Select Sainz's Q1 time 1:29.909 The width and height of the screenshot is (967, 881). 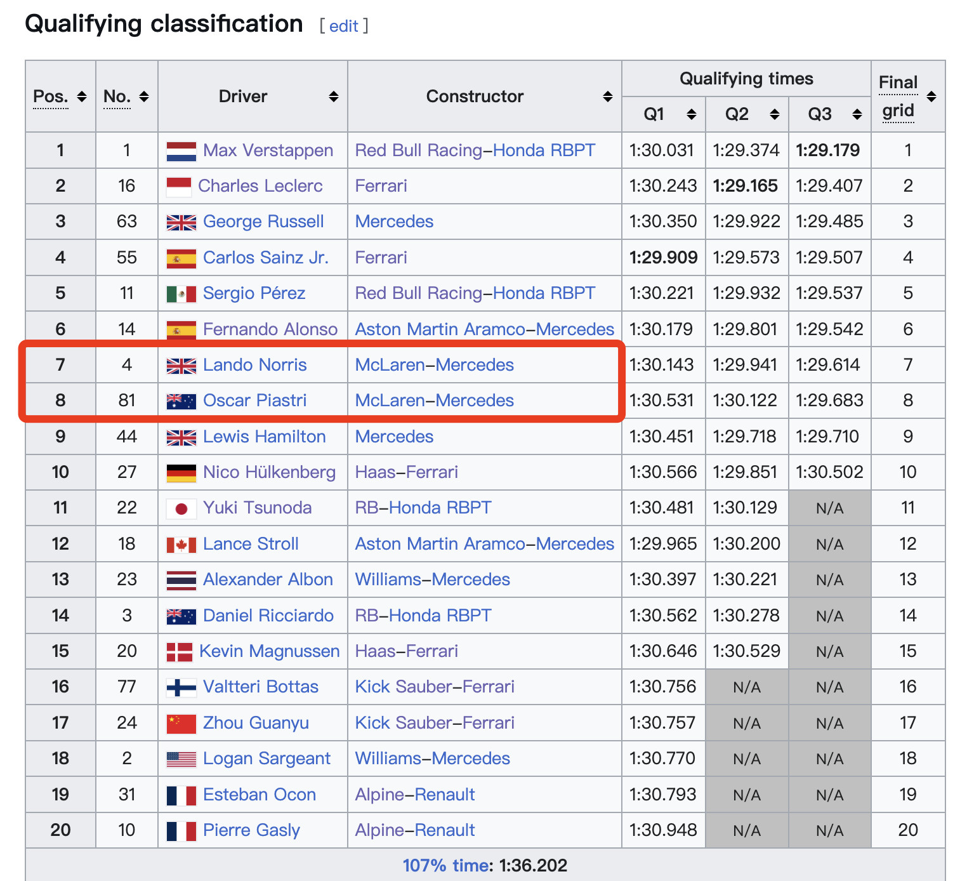[663, 258]
